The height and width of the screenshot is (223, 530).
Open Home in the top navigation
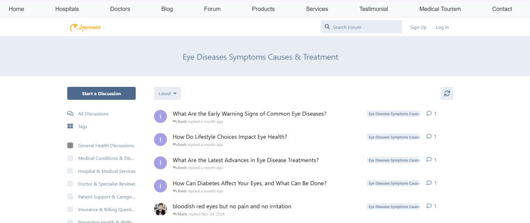click(x=16, y=9)
